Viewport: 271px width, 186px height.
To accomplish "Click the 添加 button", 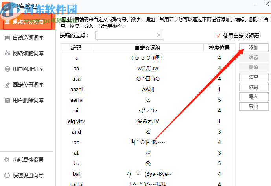I will (254, 48).
